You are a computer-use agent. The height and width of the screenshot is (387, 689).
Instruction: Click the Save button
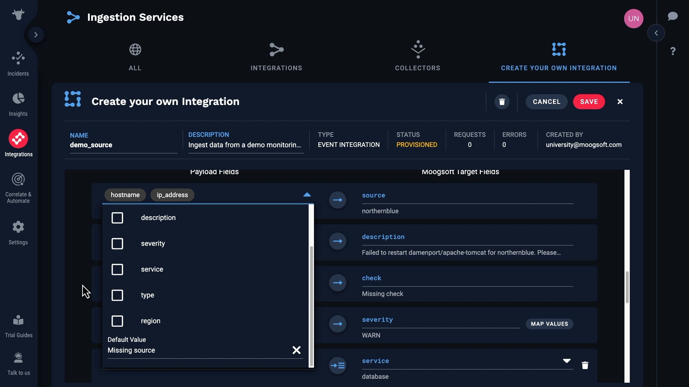coord(589,102)
